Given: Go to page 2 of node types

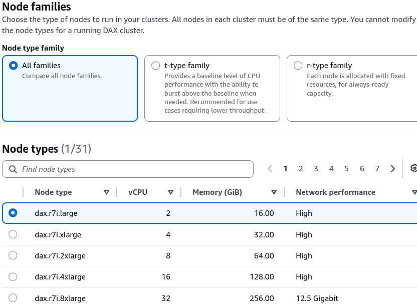Looking at the screenshot, I should click(301, 169).
